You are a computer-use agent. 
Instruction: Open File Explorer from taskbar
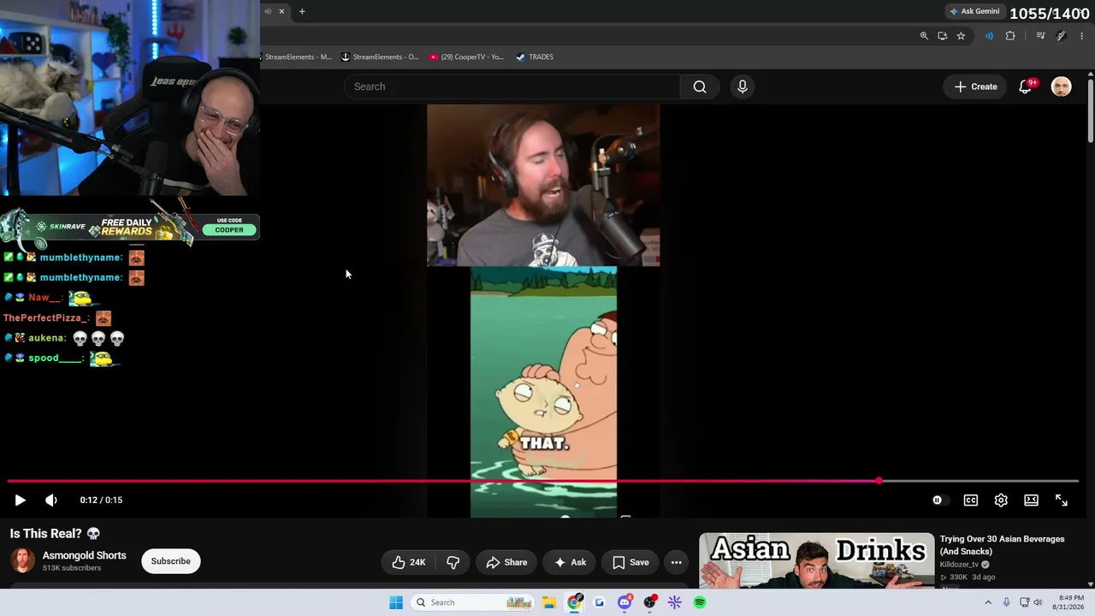click(549, 602)
